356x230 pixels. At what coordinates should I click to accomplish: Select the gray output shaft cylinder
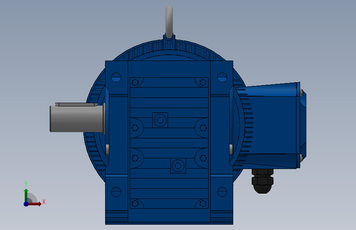click(x=77, y=119)
